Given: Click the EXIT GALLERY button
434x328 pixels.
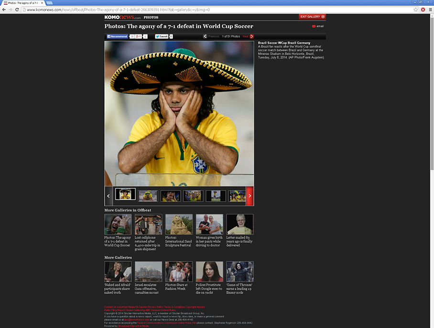Looking at the screenshot, I should coord(312,17).
